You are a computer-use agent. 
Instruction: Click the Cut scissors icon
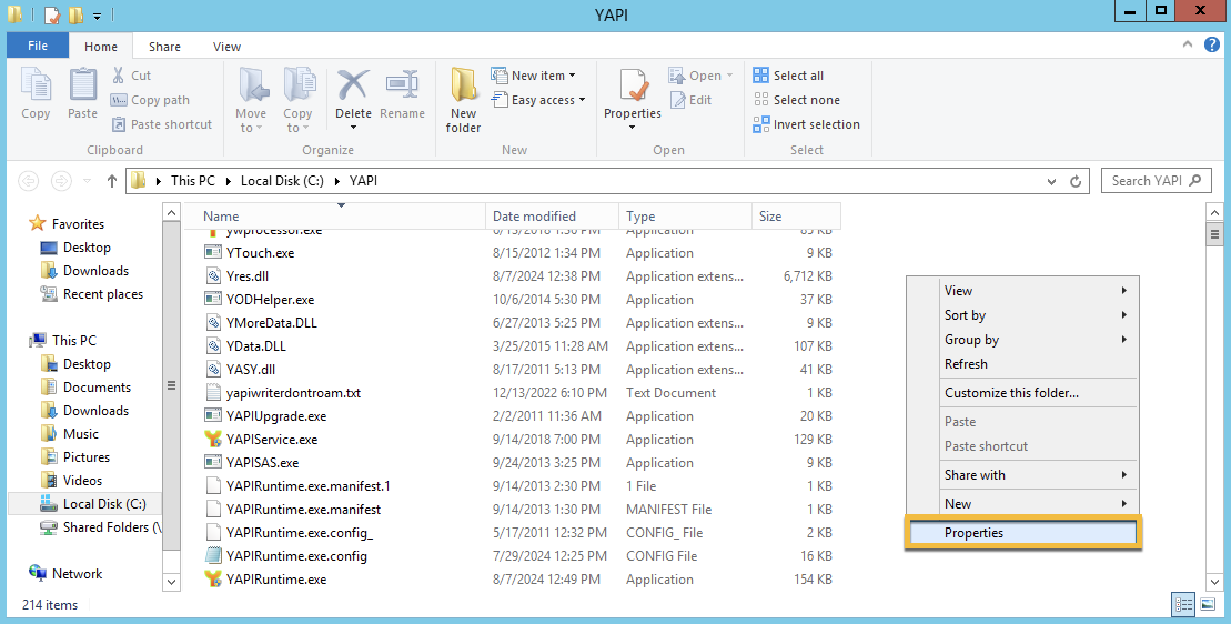click(118, 76)
